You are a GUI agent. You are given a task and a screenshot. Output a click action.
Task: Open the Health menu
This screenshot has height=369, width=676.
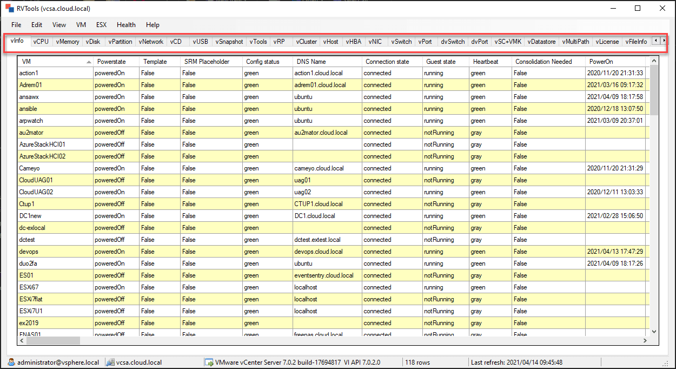coord(126,24)
